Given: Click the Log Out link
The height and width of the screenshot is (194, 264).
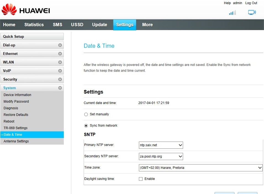Looking at the screenshot, I should pyautogui.click(x=251, y=3).
